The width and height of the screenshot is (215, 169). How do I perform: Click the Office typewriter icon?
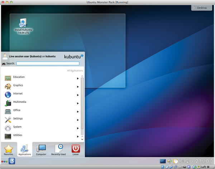click(x=8, y=111)
